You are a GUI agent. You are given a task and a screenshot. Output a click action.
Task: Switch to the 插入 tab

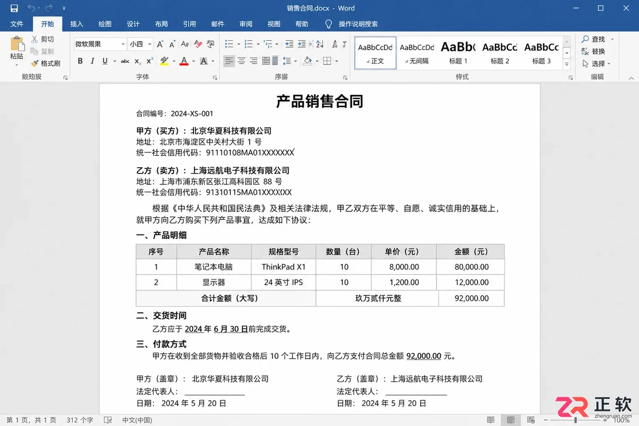(x=77, y=24)
